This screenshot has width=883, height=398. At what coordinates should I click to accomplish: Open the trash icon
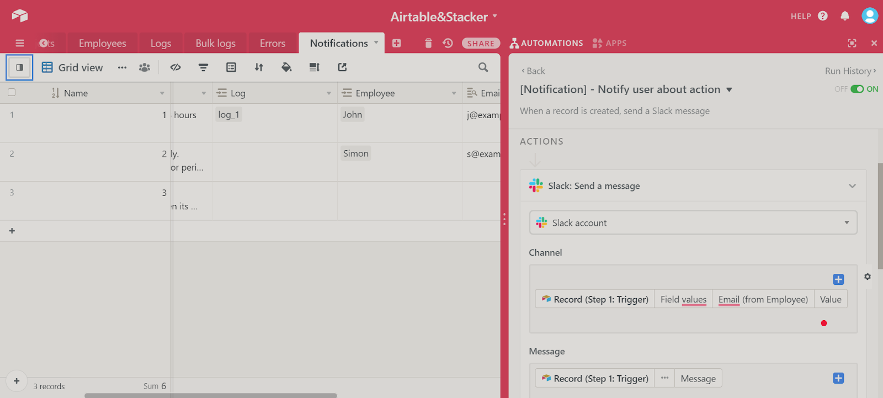point(428,43)
